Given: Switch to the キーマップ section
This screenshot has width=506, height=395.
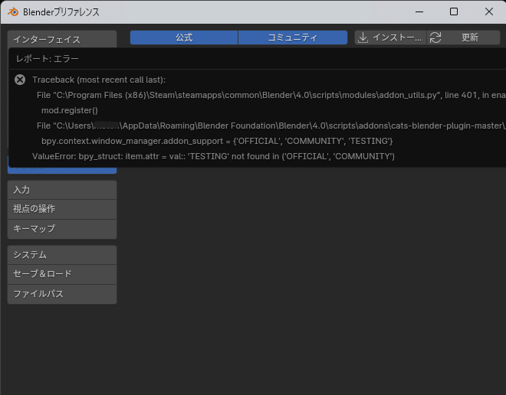Looking at the screenshot, I should (62, 229).
